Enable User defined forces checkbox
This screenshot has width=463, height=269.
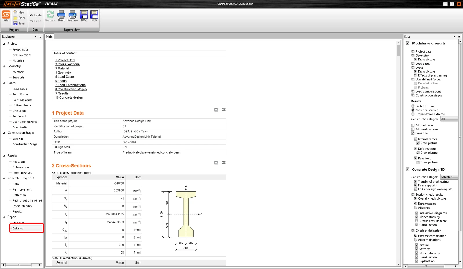(413, 80)
